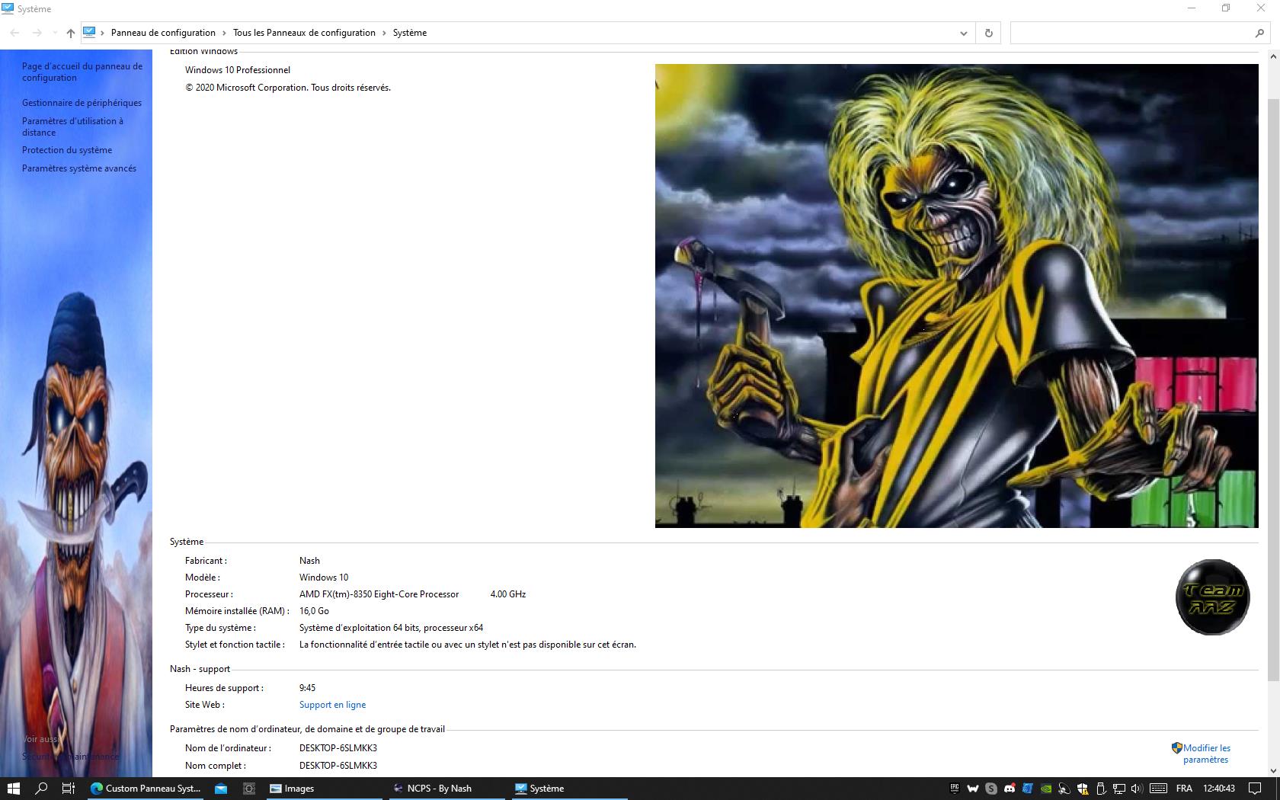
Task: Go back with the back arrow
Action: (14, 33)
